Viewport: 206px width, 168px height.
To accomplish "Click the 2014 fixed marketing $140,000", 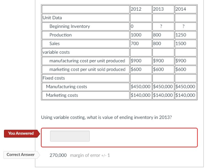I will [x=185, y=95].
